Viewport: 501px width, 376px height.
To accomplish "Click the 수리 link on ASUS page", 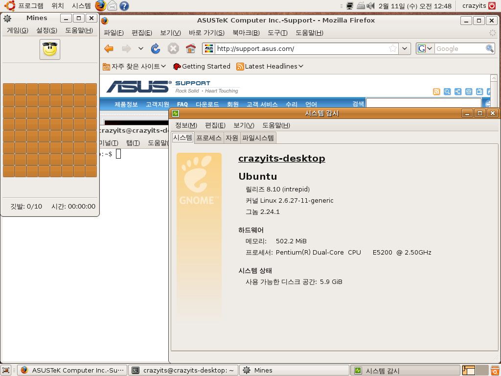I will tap(291, 104).
